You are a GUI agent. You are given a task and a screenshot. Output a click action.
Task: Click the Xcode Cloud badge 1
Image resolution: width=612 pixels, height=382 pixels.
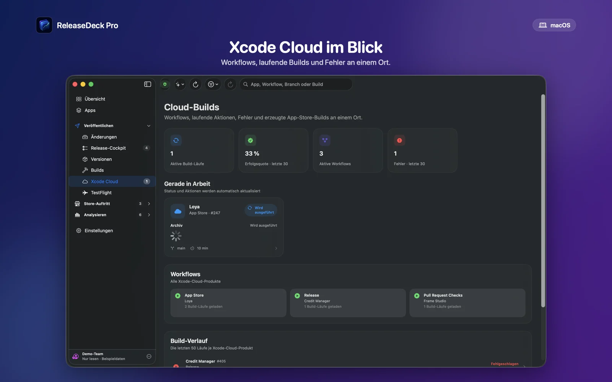[x=146, y=181]
